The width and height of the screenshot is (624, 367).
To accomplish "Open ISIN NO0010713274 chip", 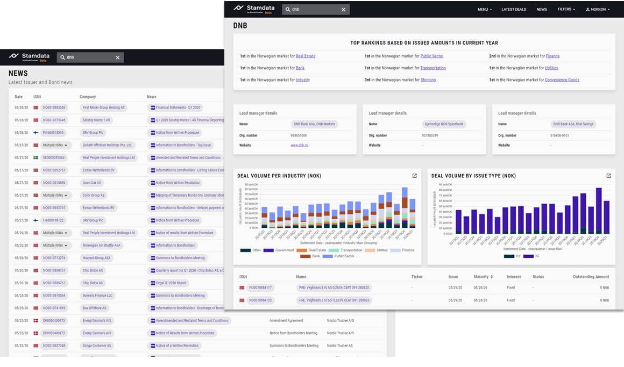I will pos(54,258).
